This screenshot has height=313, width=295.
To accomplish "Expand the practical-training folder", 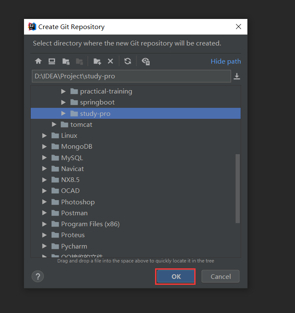I will coord(63,91).
